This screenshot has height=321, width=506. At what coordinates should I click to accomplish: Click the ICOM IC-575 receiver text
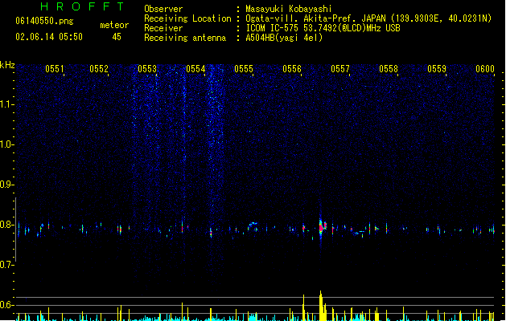click(x=323, y=28)
